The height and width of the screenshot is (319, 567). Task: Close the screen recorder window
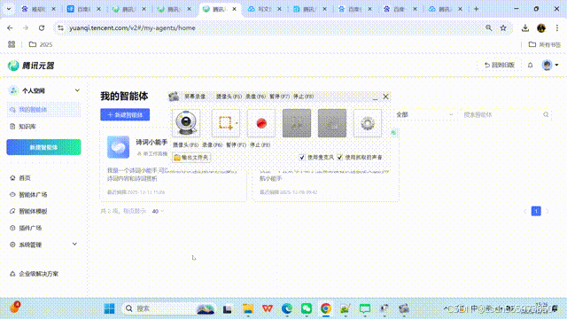click(385, 97)
